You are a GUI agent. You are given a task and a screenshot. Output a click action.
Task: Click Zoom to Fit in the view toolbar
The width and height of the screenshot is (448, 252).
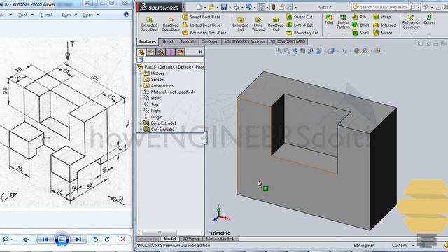tap(279, 51)
